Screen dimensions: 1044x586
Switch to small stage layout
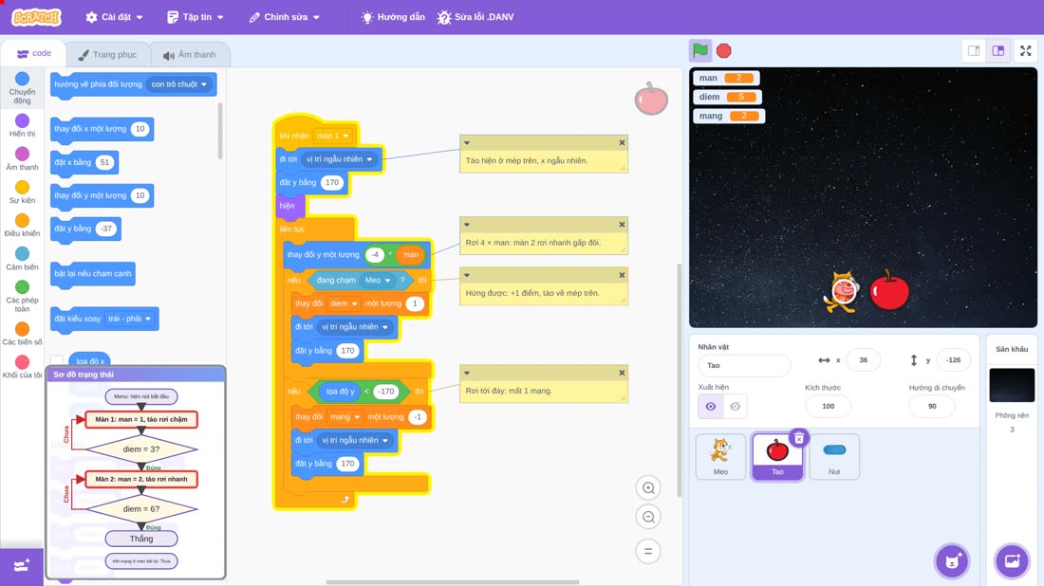974,50
